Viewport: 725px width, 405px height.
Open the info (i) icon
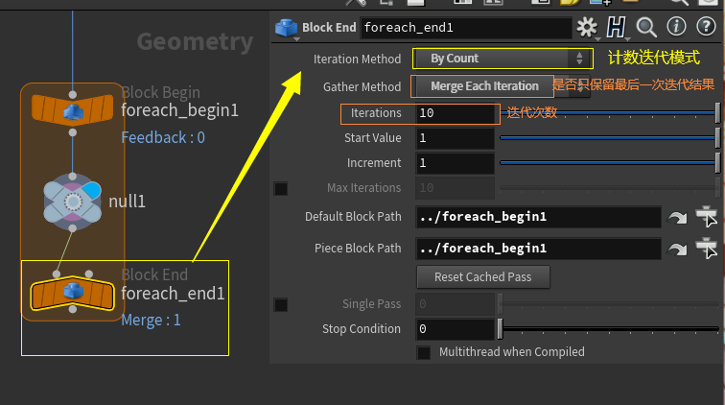[x=676, y=27]
